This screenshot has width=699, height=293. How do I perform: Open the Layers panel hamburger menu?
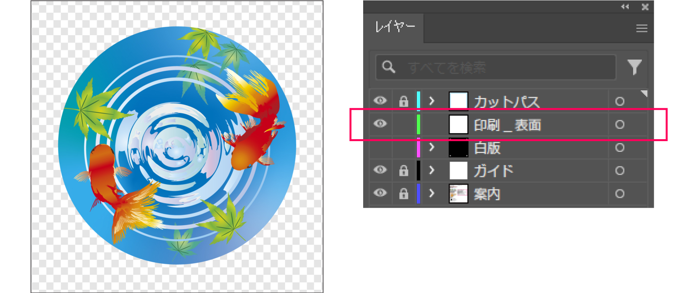click(641, 28)
